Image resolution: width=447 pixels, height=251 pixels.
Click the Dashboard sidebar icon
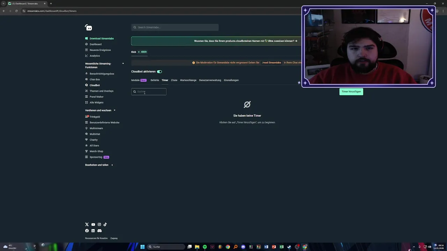87,44
